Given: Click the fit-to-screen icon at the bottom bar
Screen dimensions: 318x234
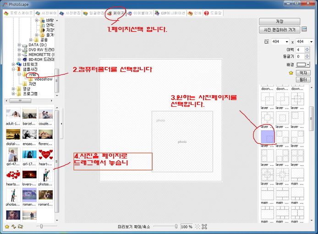Looking at the screenshot, I should [x=204, y=227].
